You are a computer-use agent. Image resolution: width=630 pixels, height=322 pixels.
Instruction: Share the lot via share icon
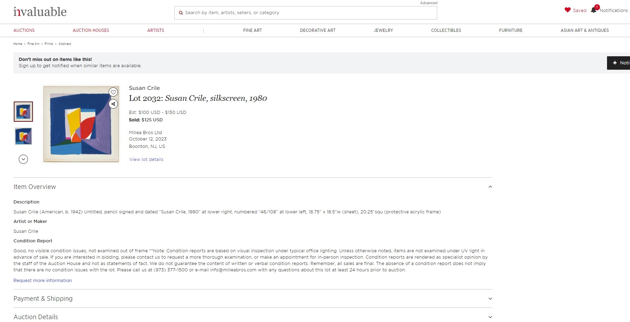point(113,104)
